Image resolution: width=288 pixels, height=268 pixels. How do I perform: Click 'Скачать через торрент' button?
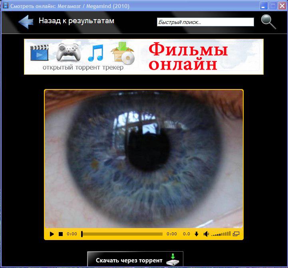tap(129, 260)
